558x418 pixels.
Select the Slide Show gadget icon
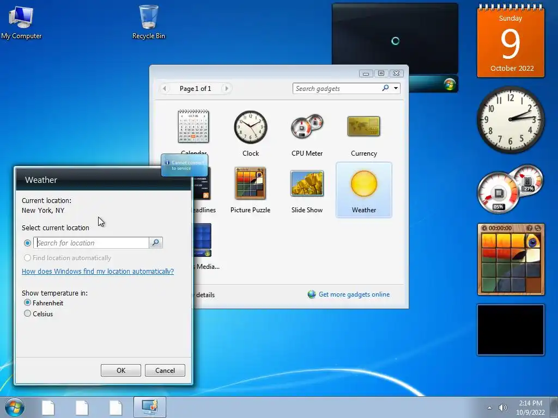point(307,183)
